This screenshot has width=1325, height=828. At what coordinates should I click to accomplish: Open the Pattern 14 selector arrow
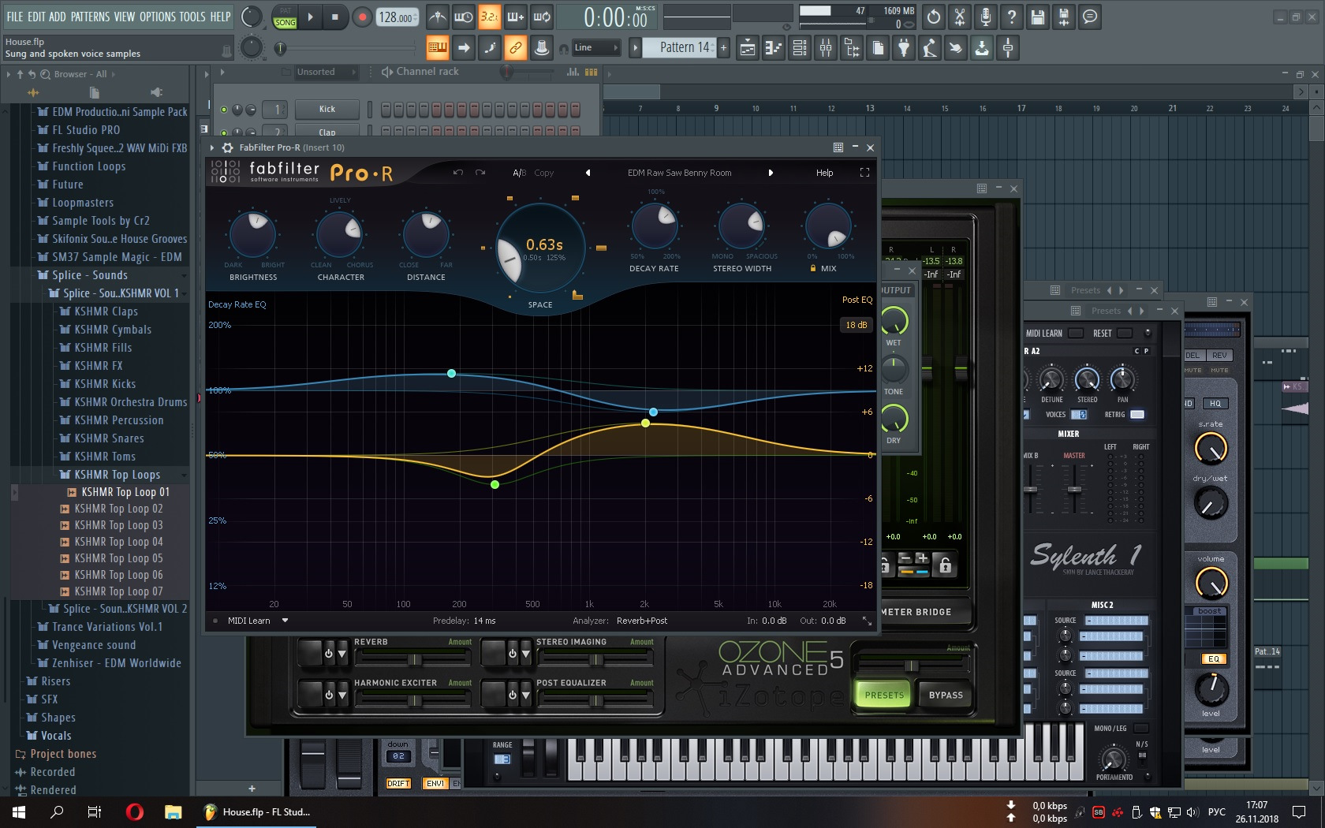pos(635,48)
